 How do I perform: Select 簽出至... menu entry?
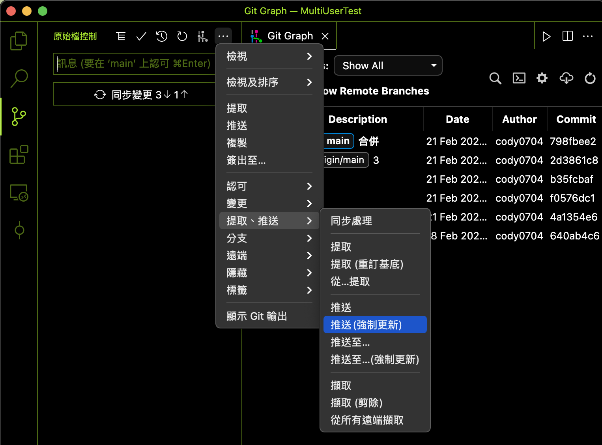[269, 160]
